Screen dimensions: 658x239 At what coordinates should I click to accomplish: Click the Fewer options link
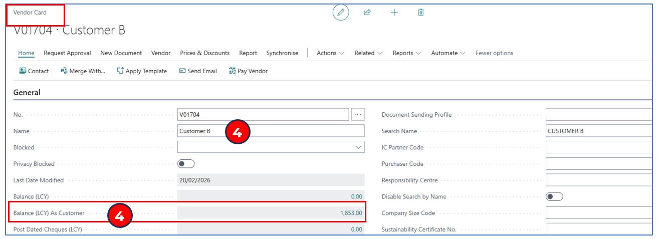pos(494,53)
